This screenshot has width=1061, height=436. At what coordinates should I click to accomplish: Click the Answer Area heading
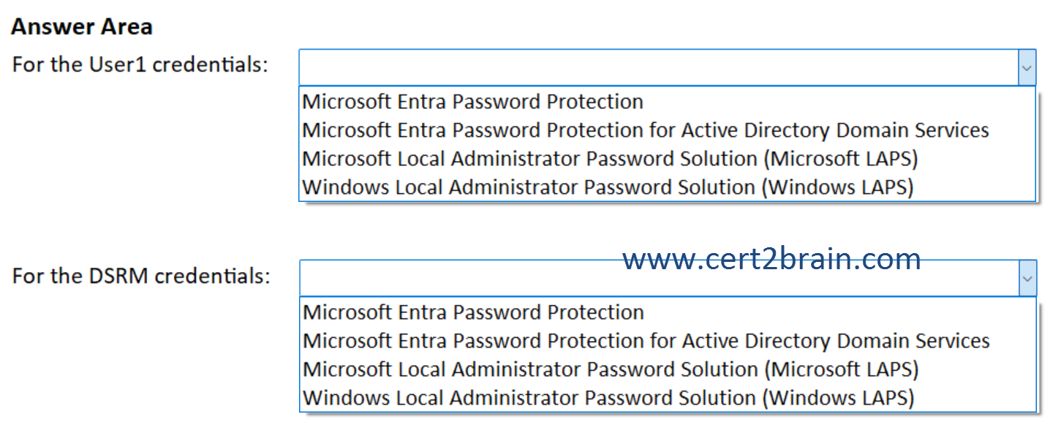click(x=82, y=27)
